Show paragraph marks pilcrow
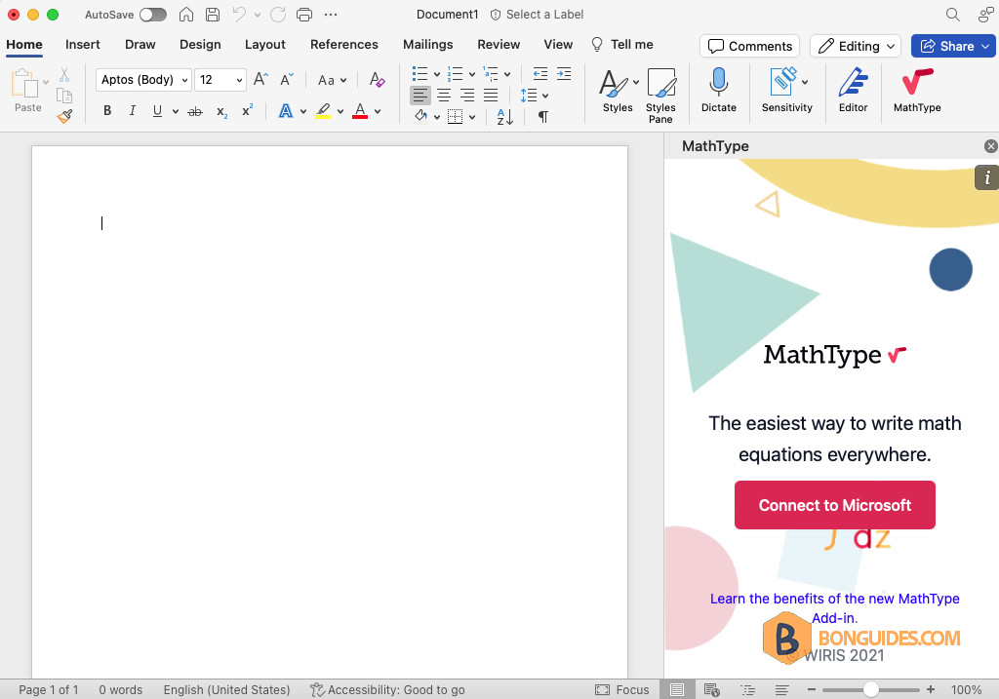The height and width of the screenshot is (699, 999). pos(542,117)
